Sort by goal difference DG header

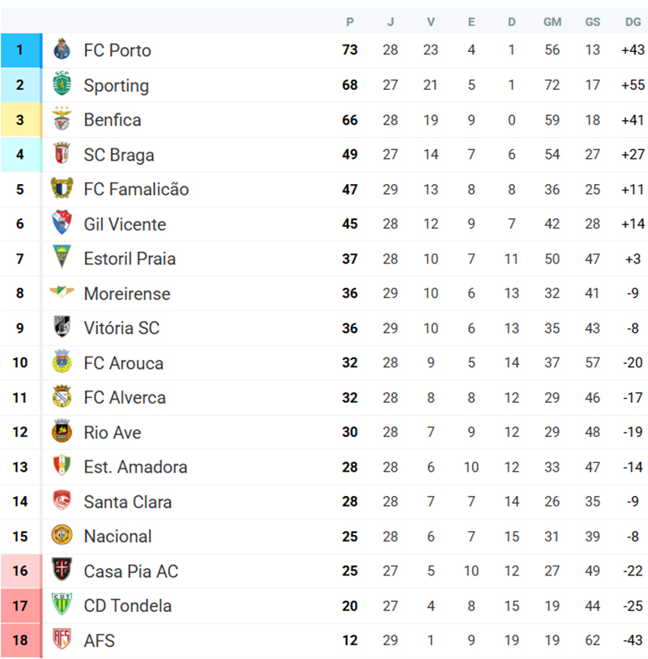[633, 22]
